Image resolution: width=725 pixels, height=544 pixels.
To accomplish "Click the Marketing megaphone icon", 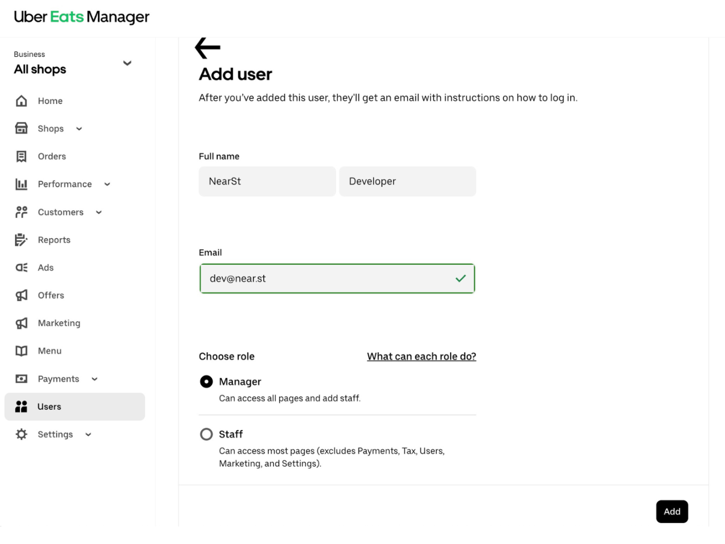I will tap(21, 323).
